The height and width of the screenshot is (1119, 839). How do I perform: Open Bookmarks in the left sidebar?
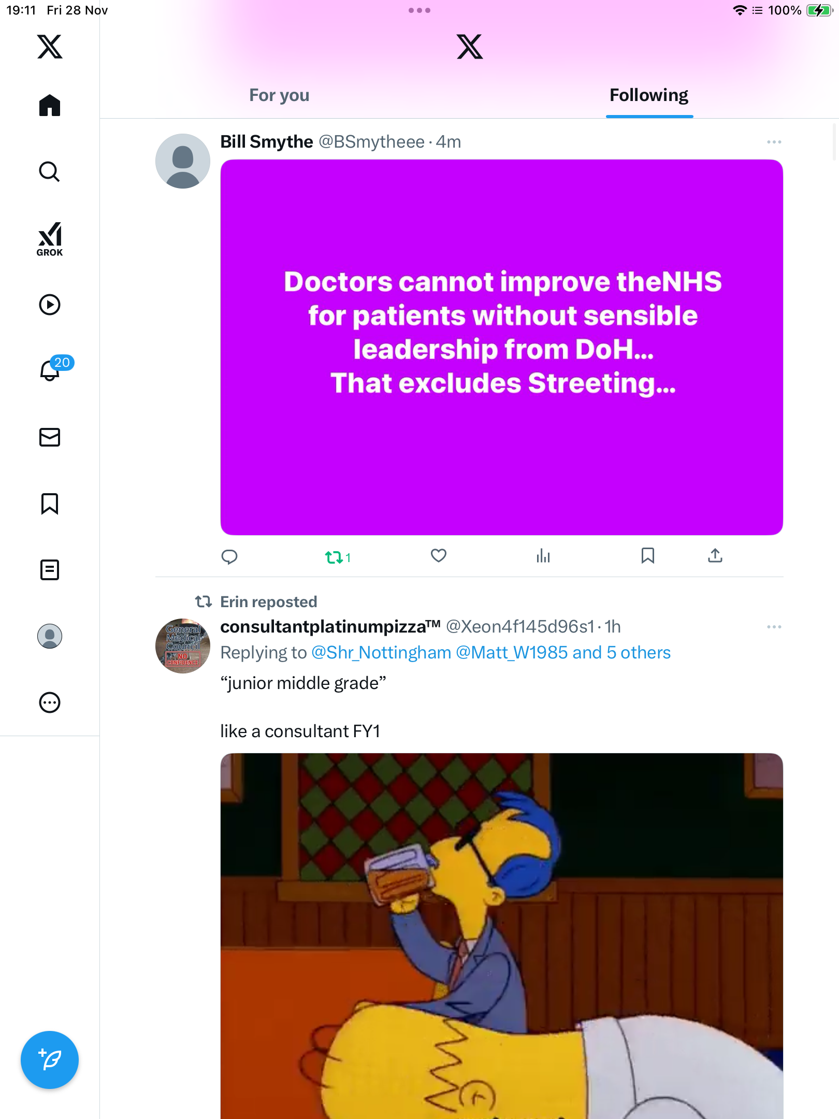click(50, 504)
